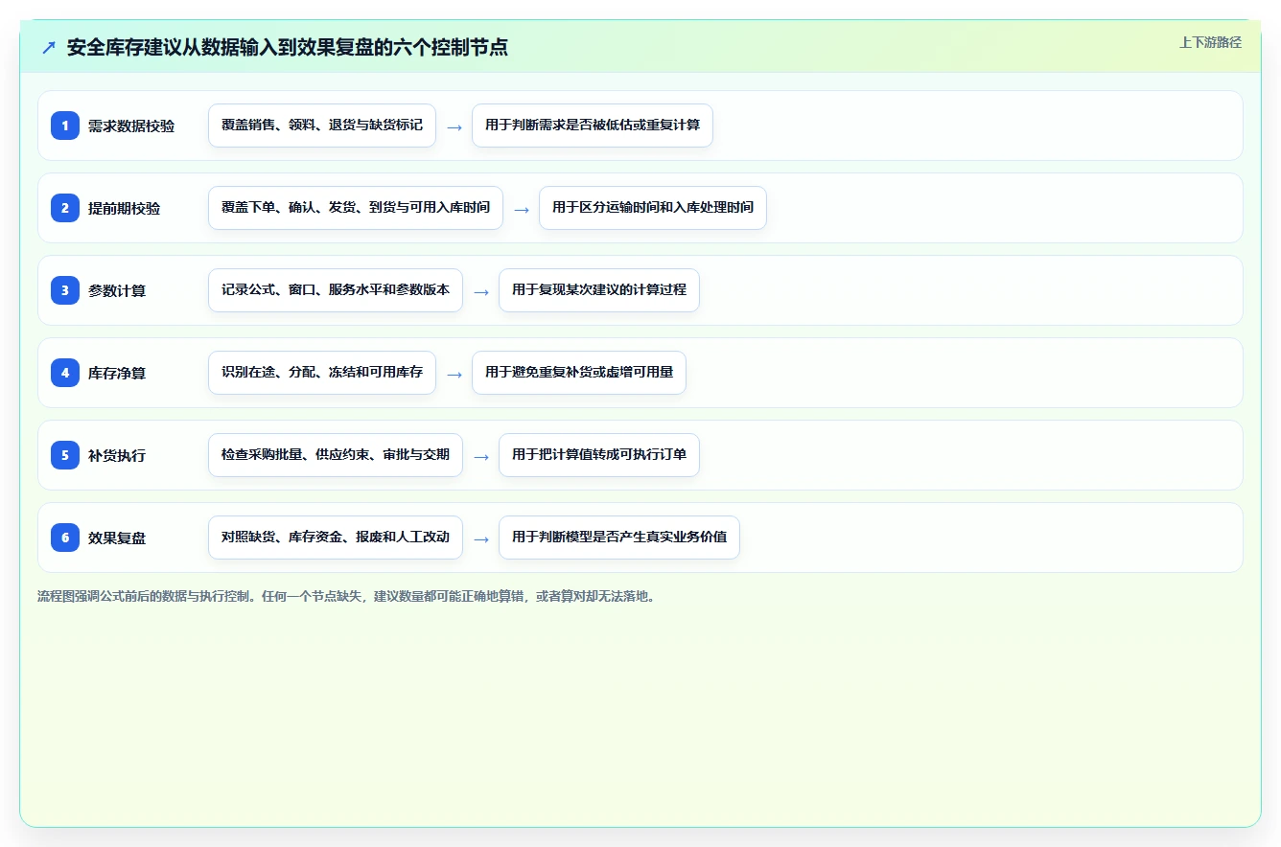Select the 需求数据校验 node label

point(131,126)
